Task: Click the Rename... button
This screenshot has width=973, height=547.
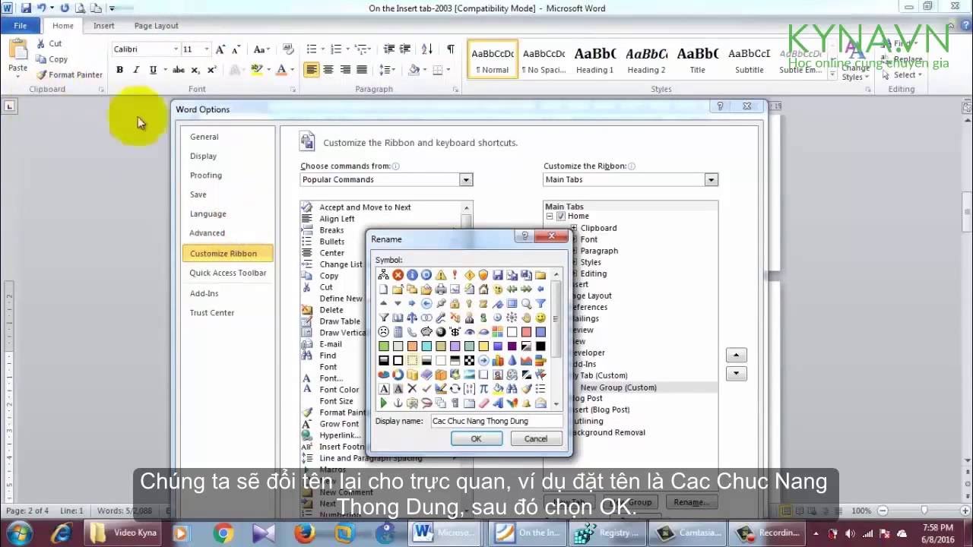Action: [691, 502]
